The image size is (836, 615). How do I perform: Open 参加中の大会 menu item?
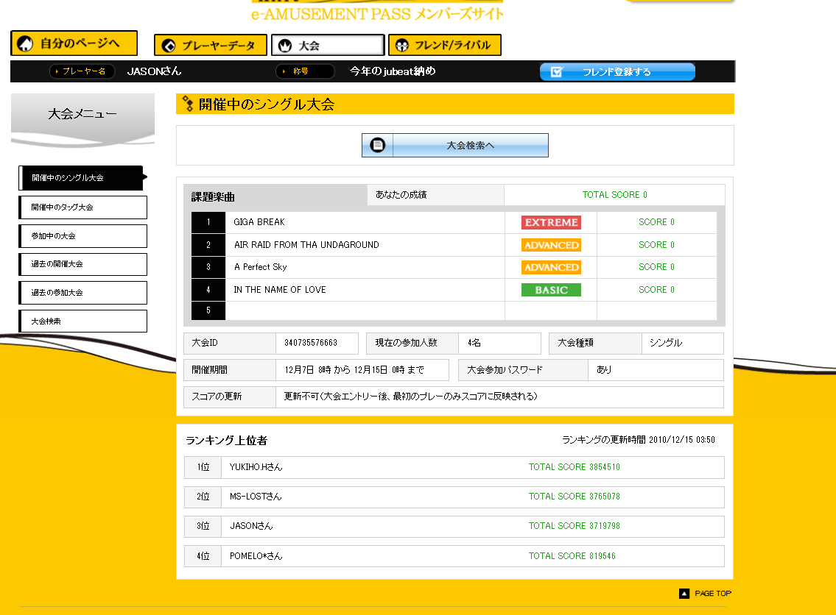tap(82, 236)
